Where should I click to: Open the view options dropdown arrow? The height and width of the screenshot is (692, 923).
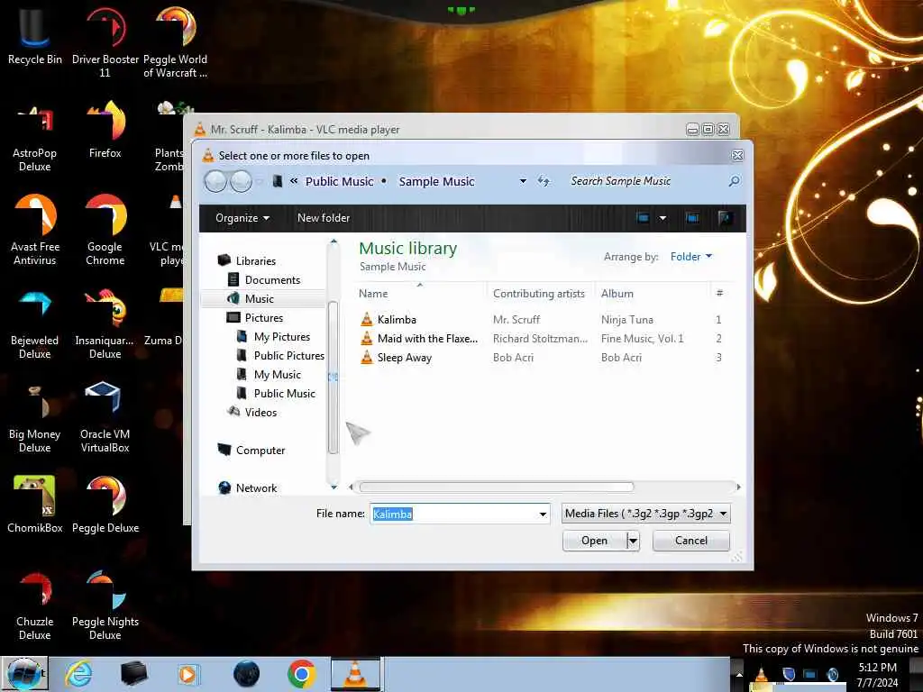point(663,218)
